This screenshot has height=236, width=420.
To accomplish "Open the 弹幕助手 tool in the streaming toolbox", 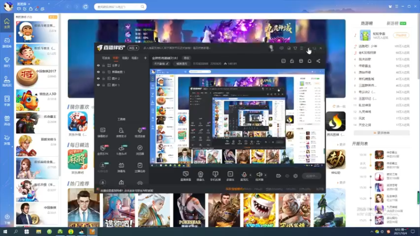I will click(102, 133).
